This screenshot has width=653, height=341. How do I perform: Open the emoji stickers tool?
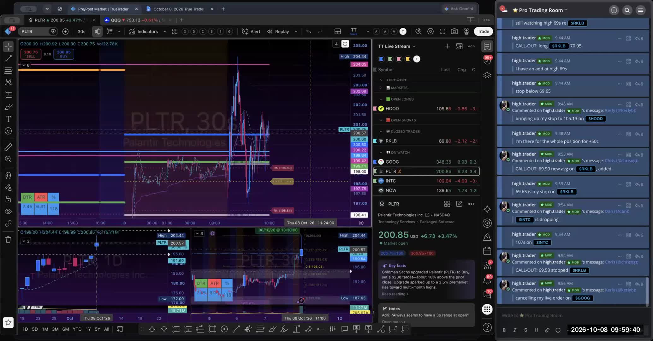point(8,131)
